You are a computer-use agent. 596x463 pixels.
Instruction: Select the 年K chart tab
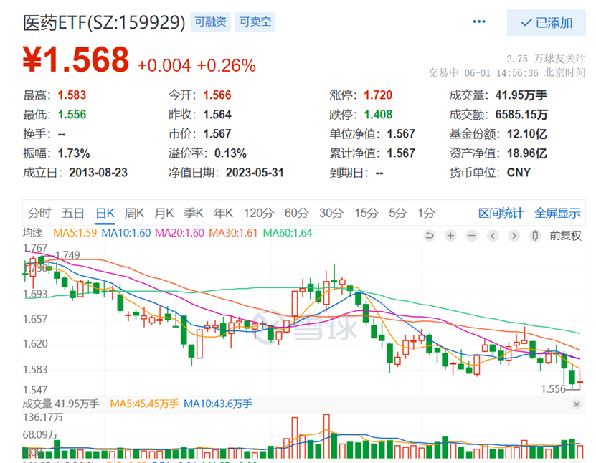click(223, 213)
